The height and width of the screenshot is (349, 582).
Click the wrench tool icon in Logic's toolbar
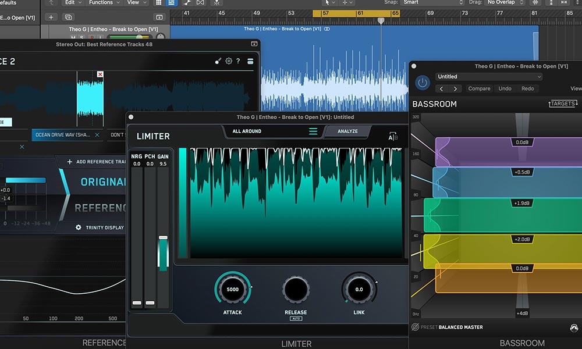click(x=187, y=3)
